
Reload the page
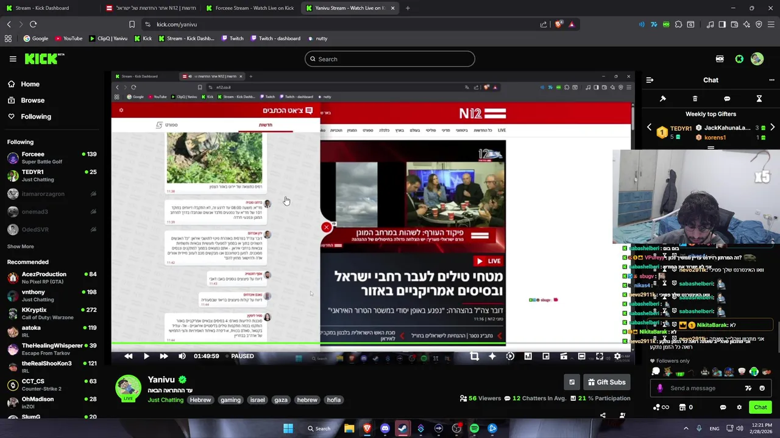pos(33,24)
